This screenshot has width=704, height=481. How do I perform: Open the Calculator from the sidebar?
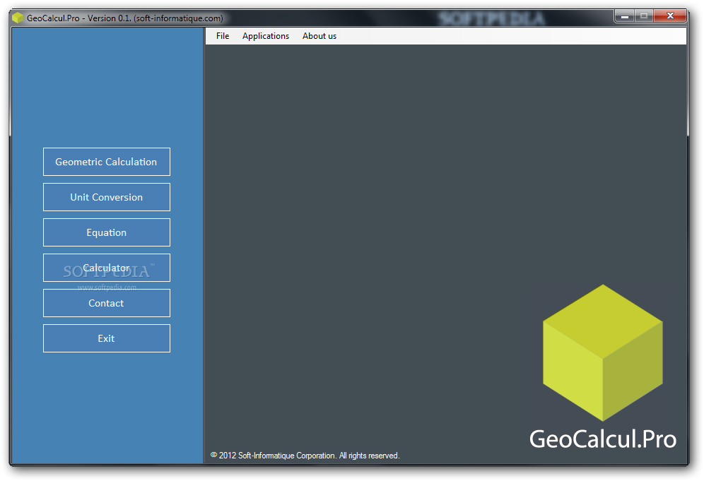tap(107, 268)
